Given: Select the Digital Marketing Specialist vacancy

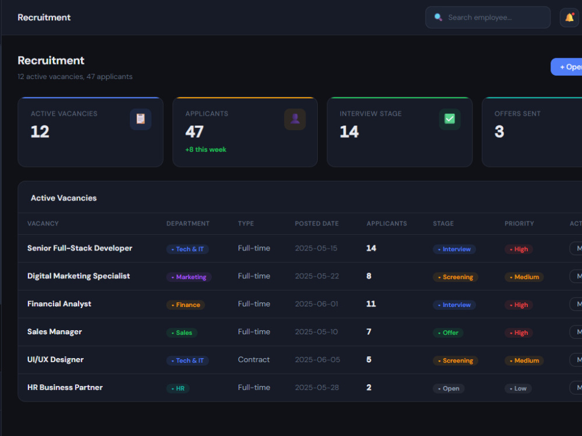Looking at the screenshot, I should click(79, 276).
